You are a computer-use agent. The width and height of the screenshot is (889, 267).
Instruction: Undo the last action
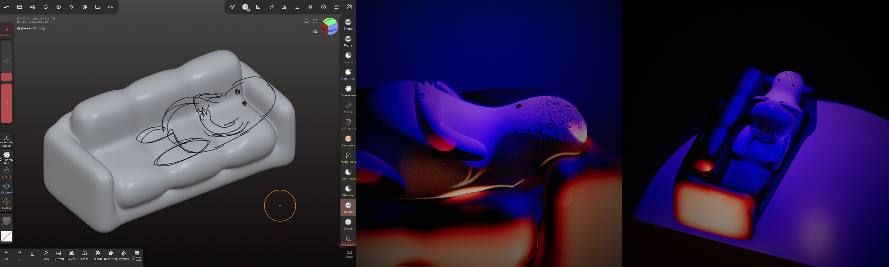(x=6, y=255)
